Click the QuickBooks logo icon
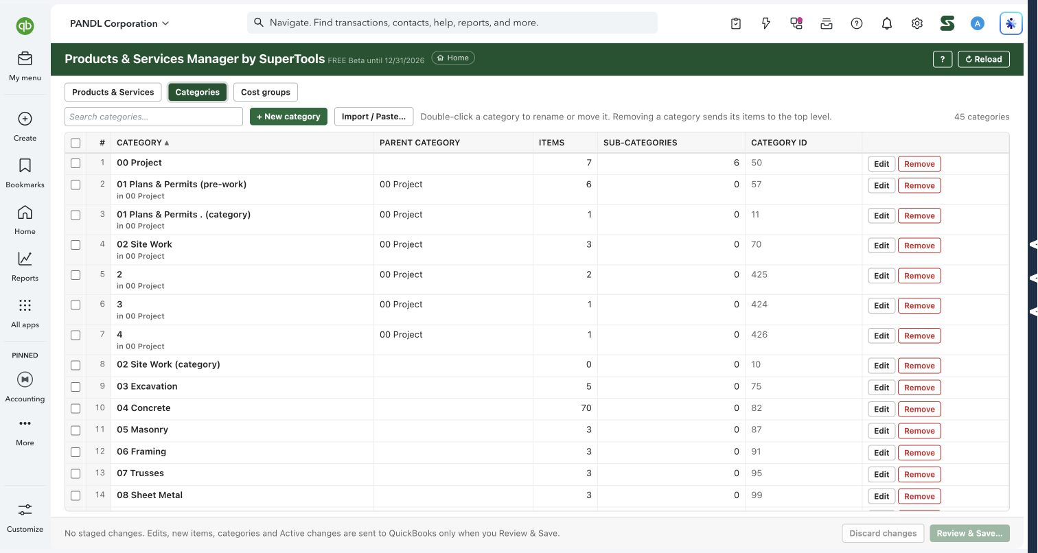 click(25, 26)
